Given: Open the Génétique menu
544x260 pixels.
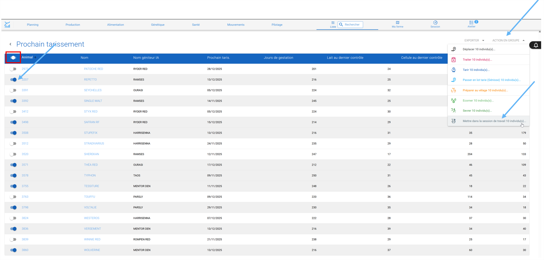Looking at the screenshot, I should pos(158,25).
